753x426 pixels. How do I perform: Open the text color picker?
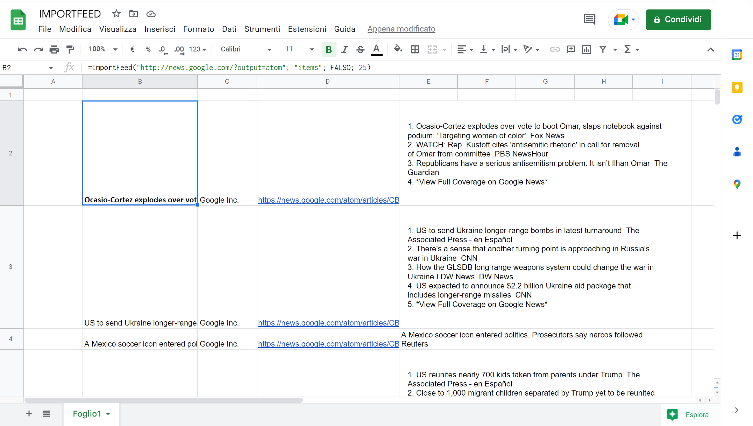(x=376, y=49)
